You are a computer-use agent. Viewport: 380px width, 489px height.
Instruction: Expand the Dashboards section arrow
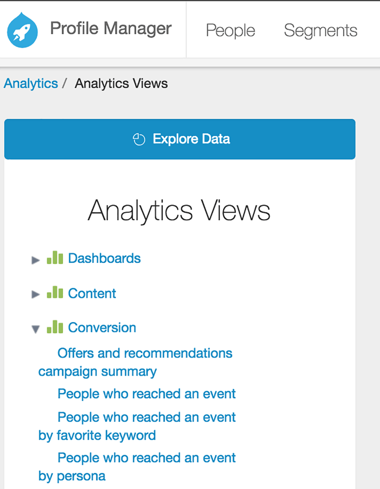[x=35, y=260]
